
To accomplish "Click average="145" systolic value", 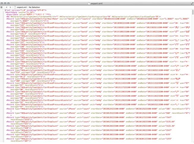I will [18, 29].
